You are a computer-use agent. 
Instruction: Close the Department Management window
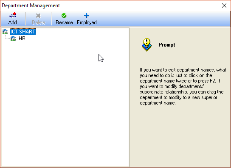[224, 6]
